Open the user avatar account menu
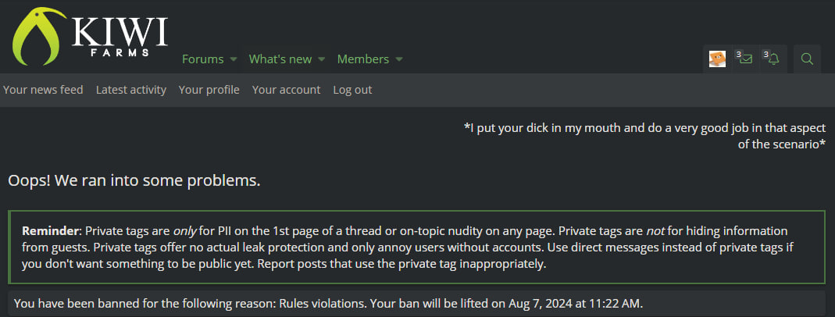 point(717,59)
